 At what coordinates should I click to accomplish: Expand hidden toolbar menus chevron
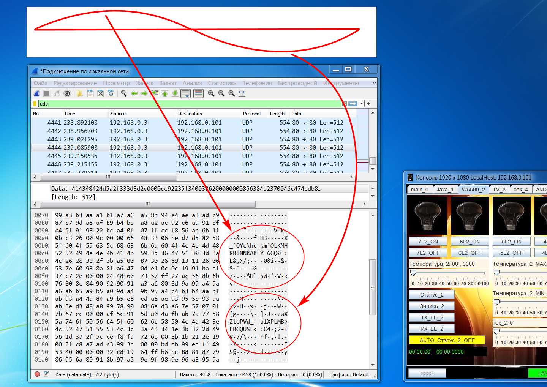coord(374,83)
